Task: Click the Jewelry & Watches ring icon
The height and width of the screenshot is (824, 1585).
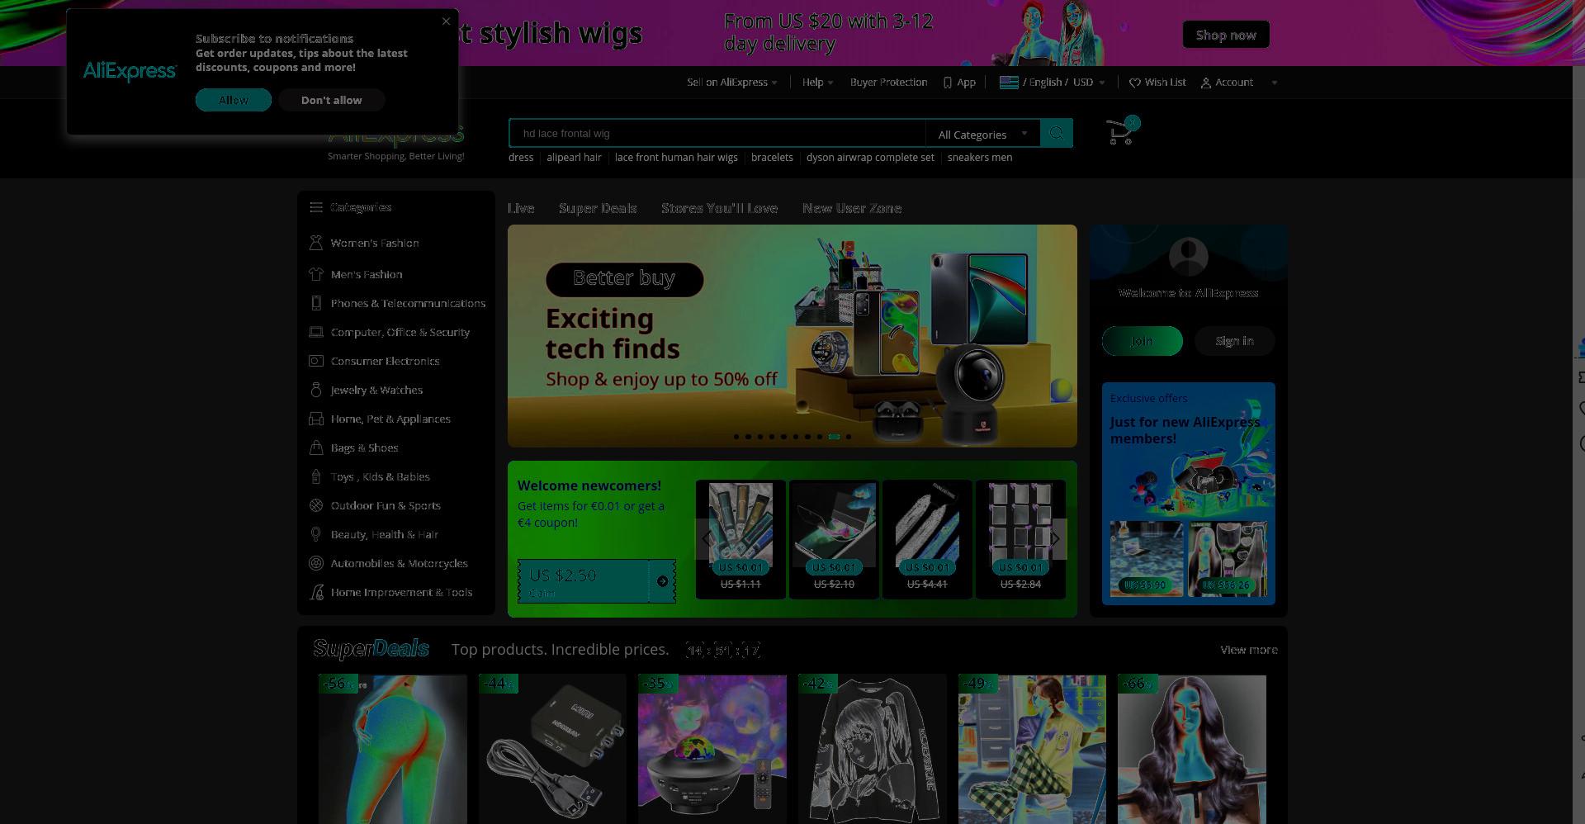Action: click(315, 390)
